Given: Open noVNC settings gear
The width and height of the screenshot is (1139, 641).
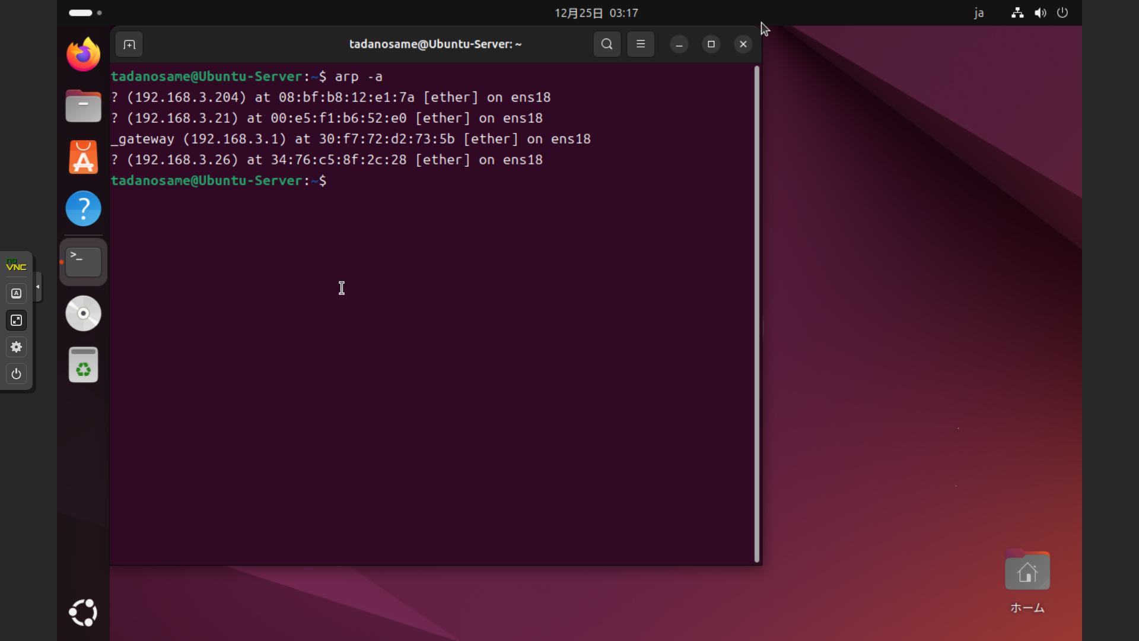Looking at the screenshot, I should (x=16, y=347).
